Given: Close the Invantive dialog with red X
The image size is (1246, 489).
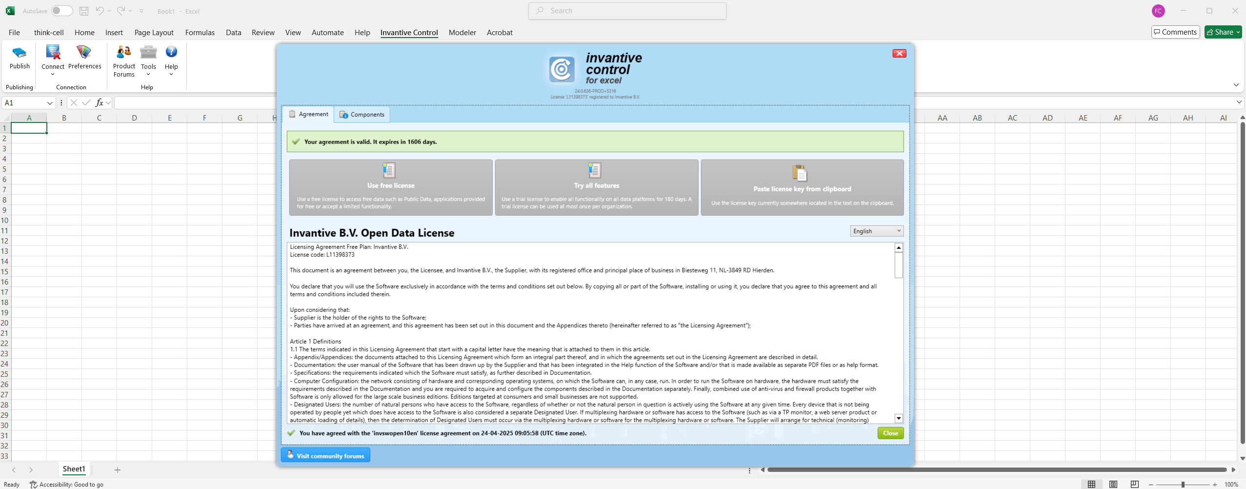Looking at the screenshot, I should coord(899,54).
